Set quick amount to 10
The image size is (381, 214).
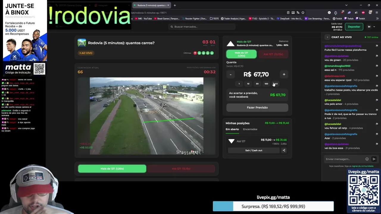pos(248,84)
